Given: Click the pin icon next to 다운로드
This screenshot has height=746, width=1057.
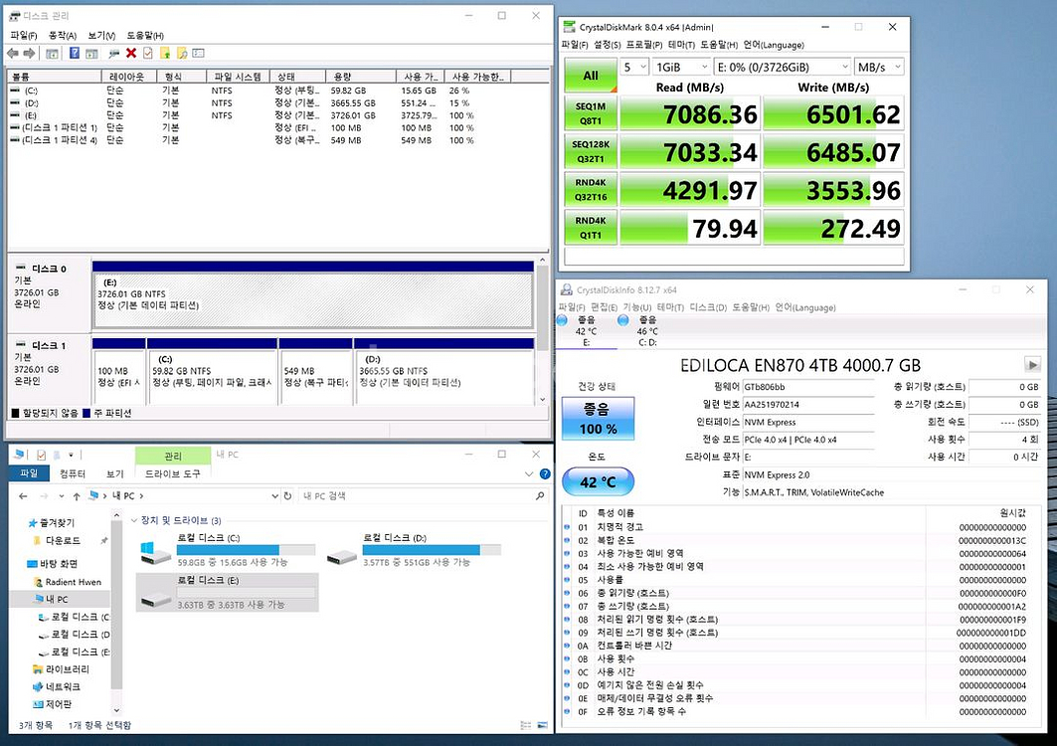Looking at the screenshot, I should (x=103, y=540).
